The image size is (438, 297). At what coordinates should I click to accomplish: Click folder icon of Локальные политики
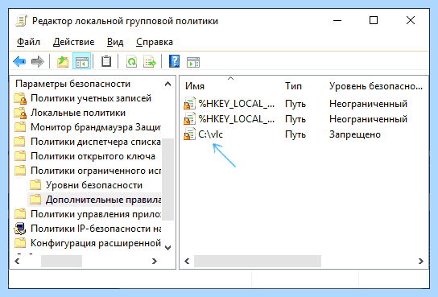pos(20,113)
